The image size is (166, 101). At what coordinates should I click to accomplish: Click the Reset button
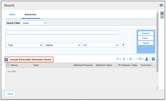146,43
